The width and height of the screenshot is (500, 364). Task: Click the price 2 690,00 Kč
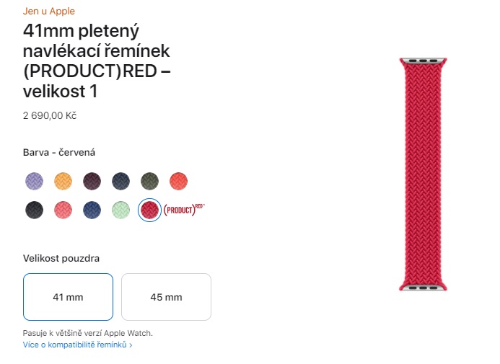(50, 115)
